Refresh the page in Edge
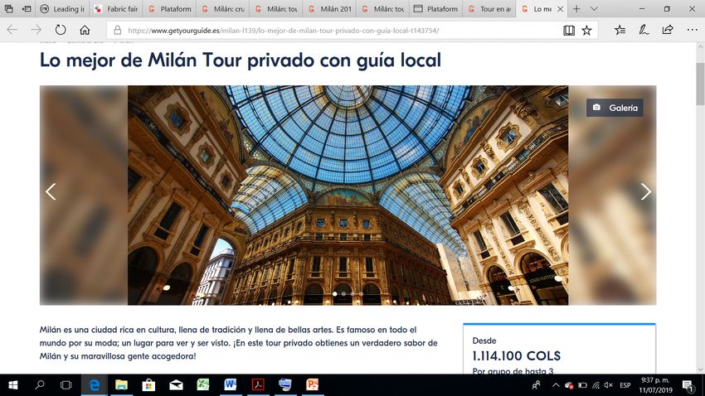The image size is (705, 396). point(61,30)
